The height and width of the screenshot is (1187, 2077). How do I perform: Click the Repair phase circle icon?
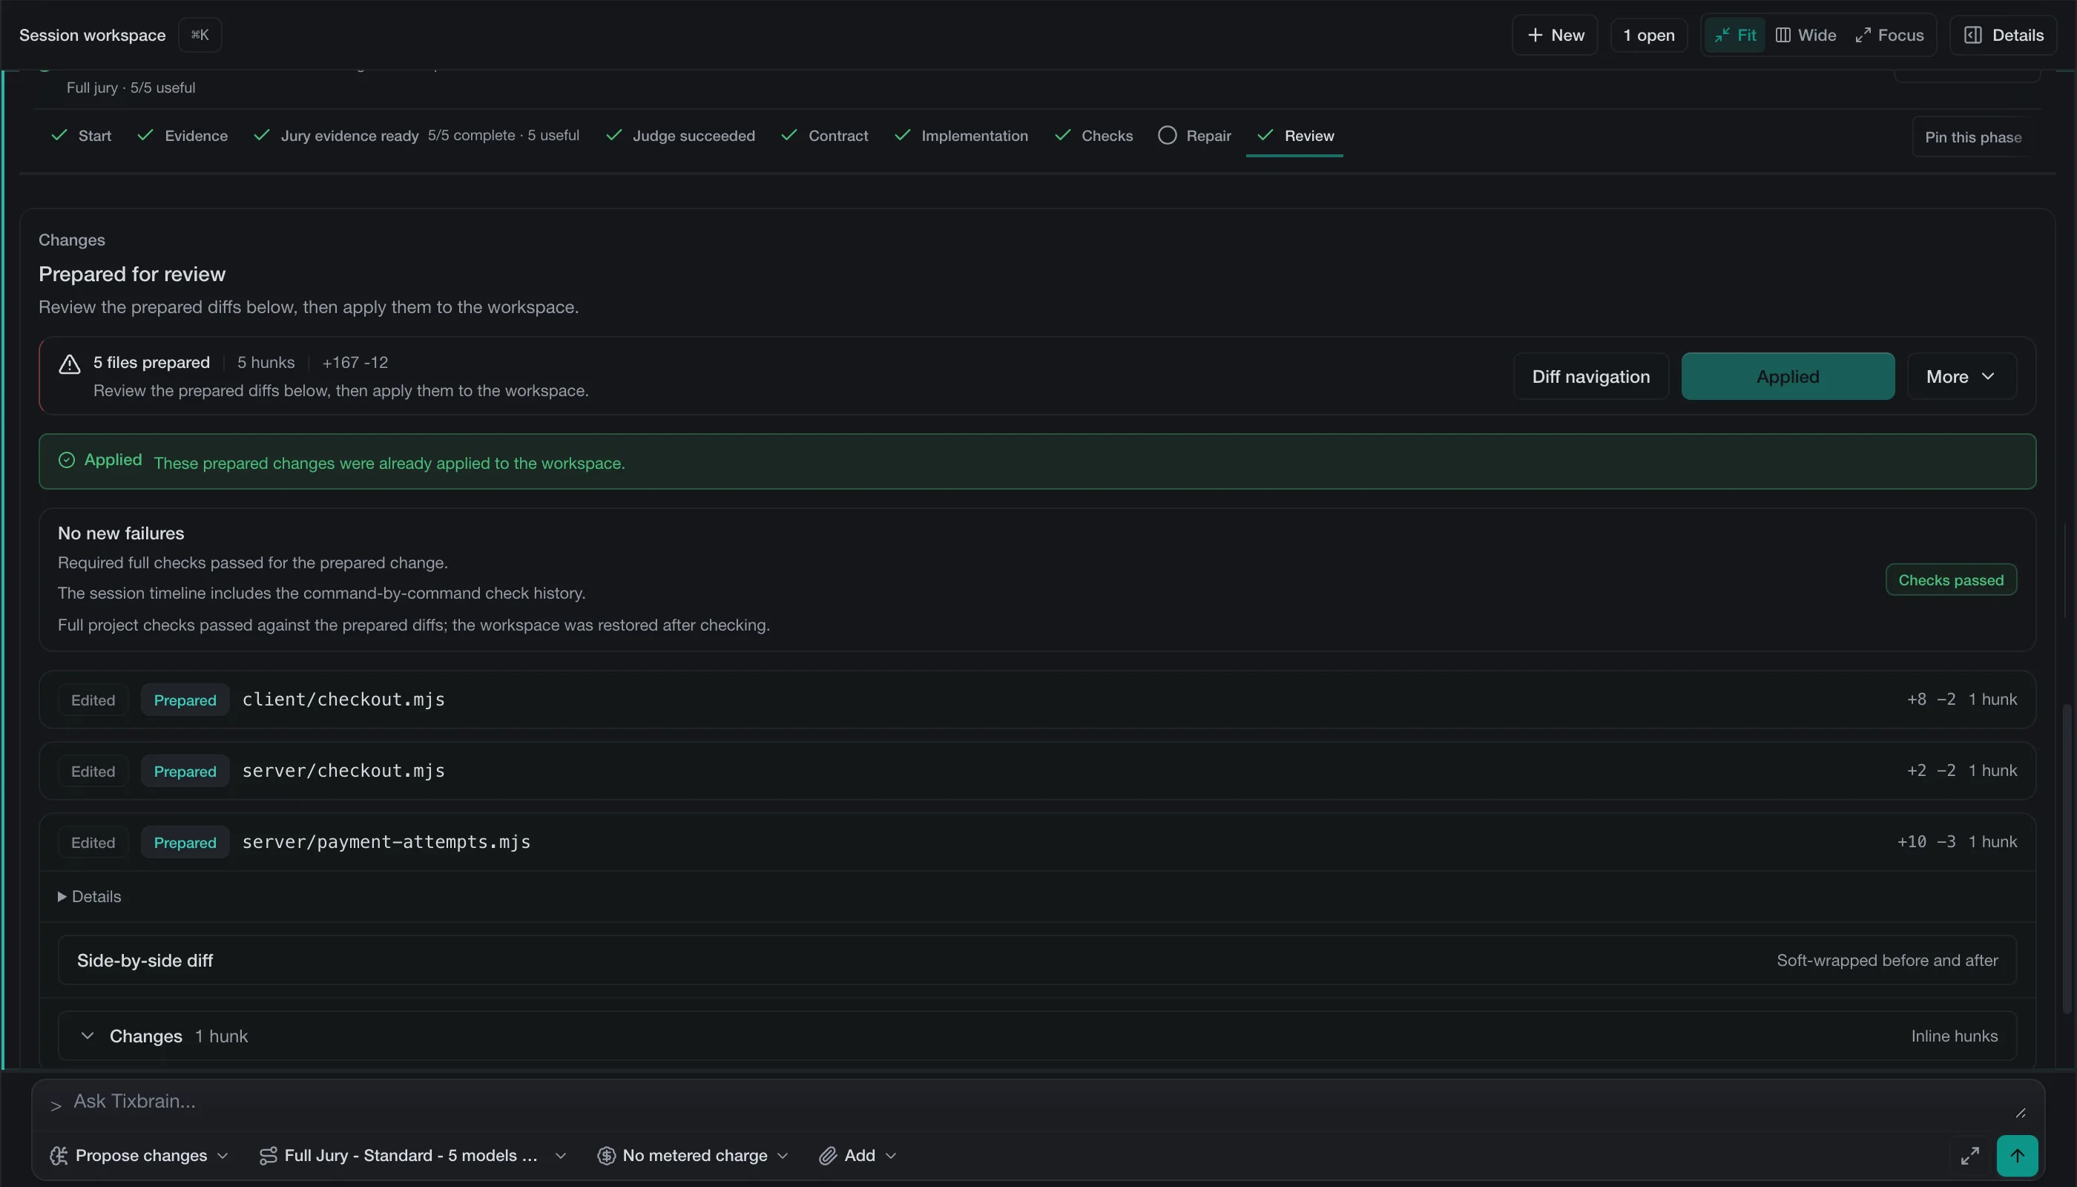click(x=1167, y=135)
